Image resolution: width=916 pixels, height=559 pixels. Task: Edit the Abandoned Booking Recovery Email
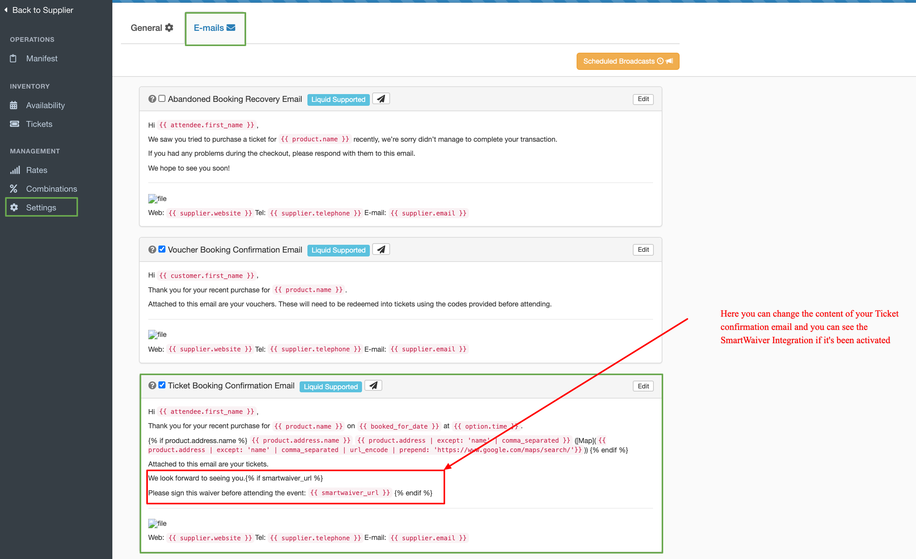click(x=643, y=99)
